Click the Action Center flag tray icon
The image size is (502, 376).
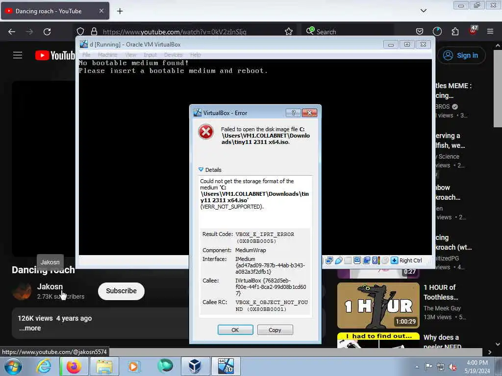click(x=428, y=367)
